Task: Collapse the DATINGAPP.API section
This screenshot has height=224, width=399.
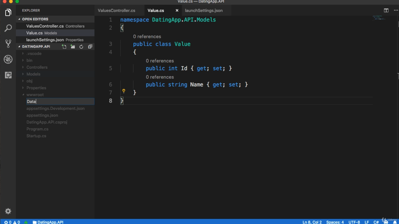Action: click(36, 47)
